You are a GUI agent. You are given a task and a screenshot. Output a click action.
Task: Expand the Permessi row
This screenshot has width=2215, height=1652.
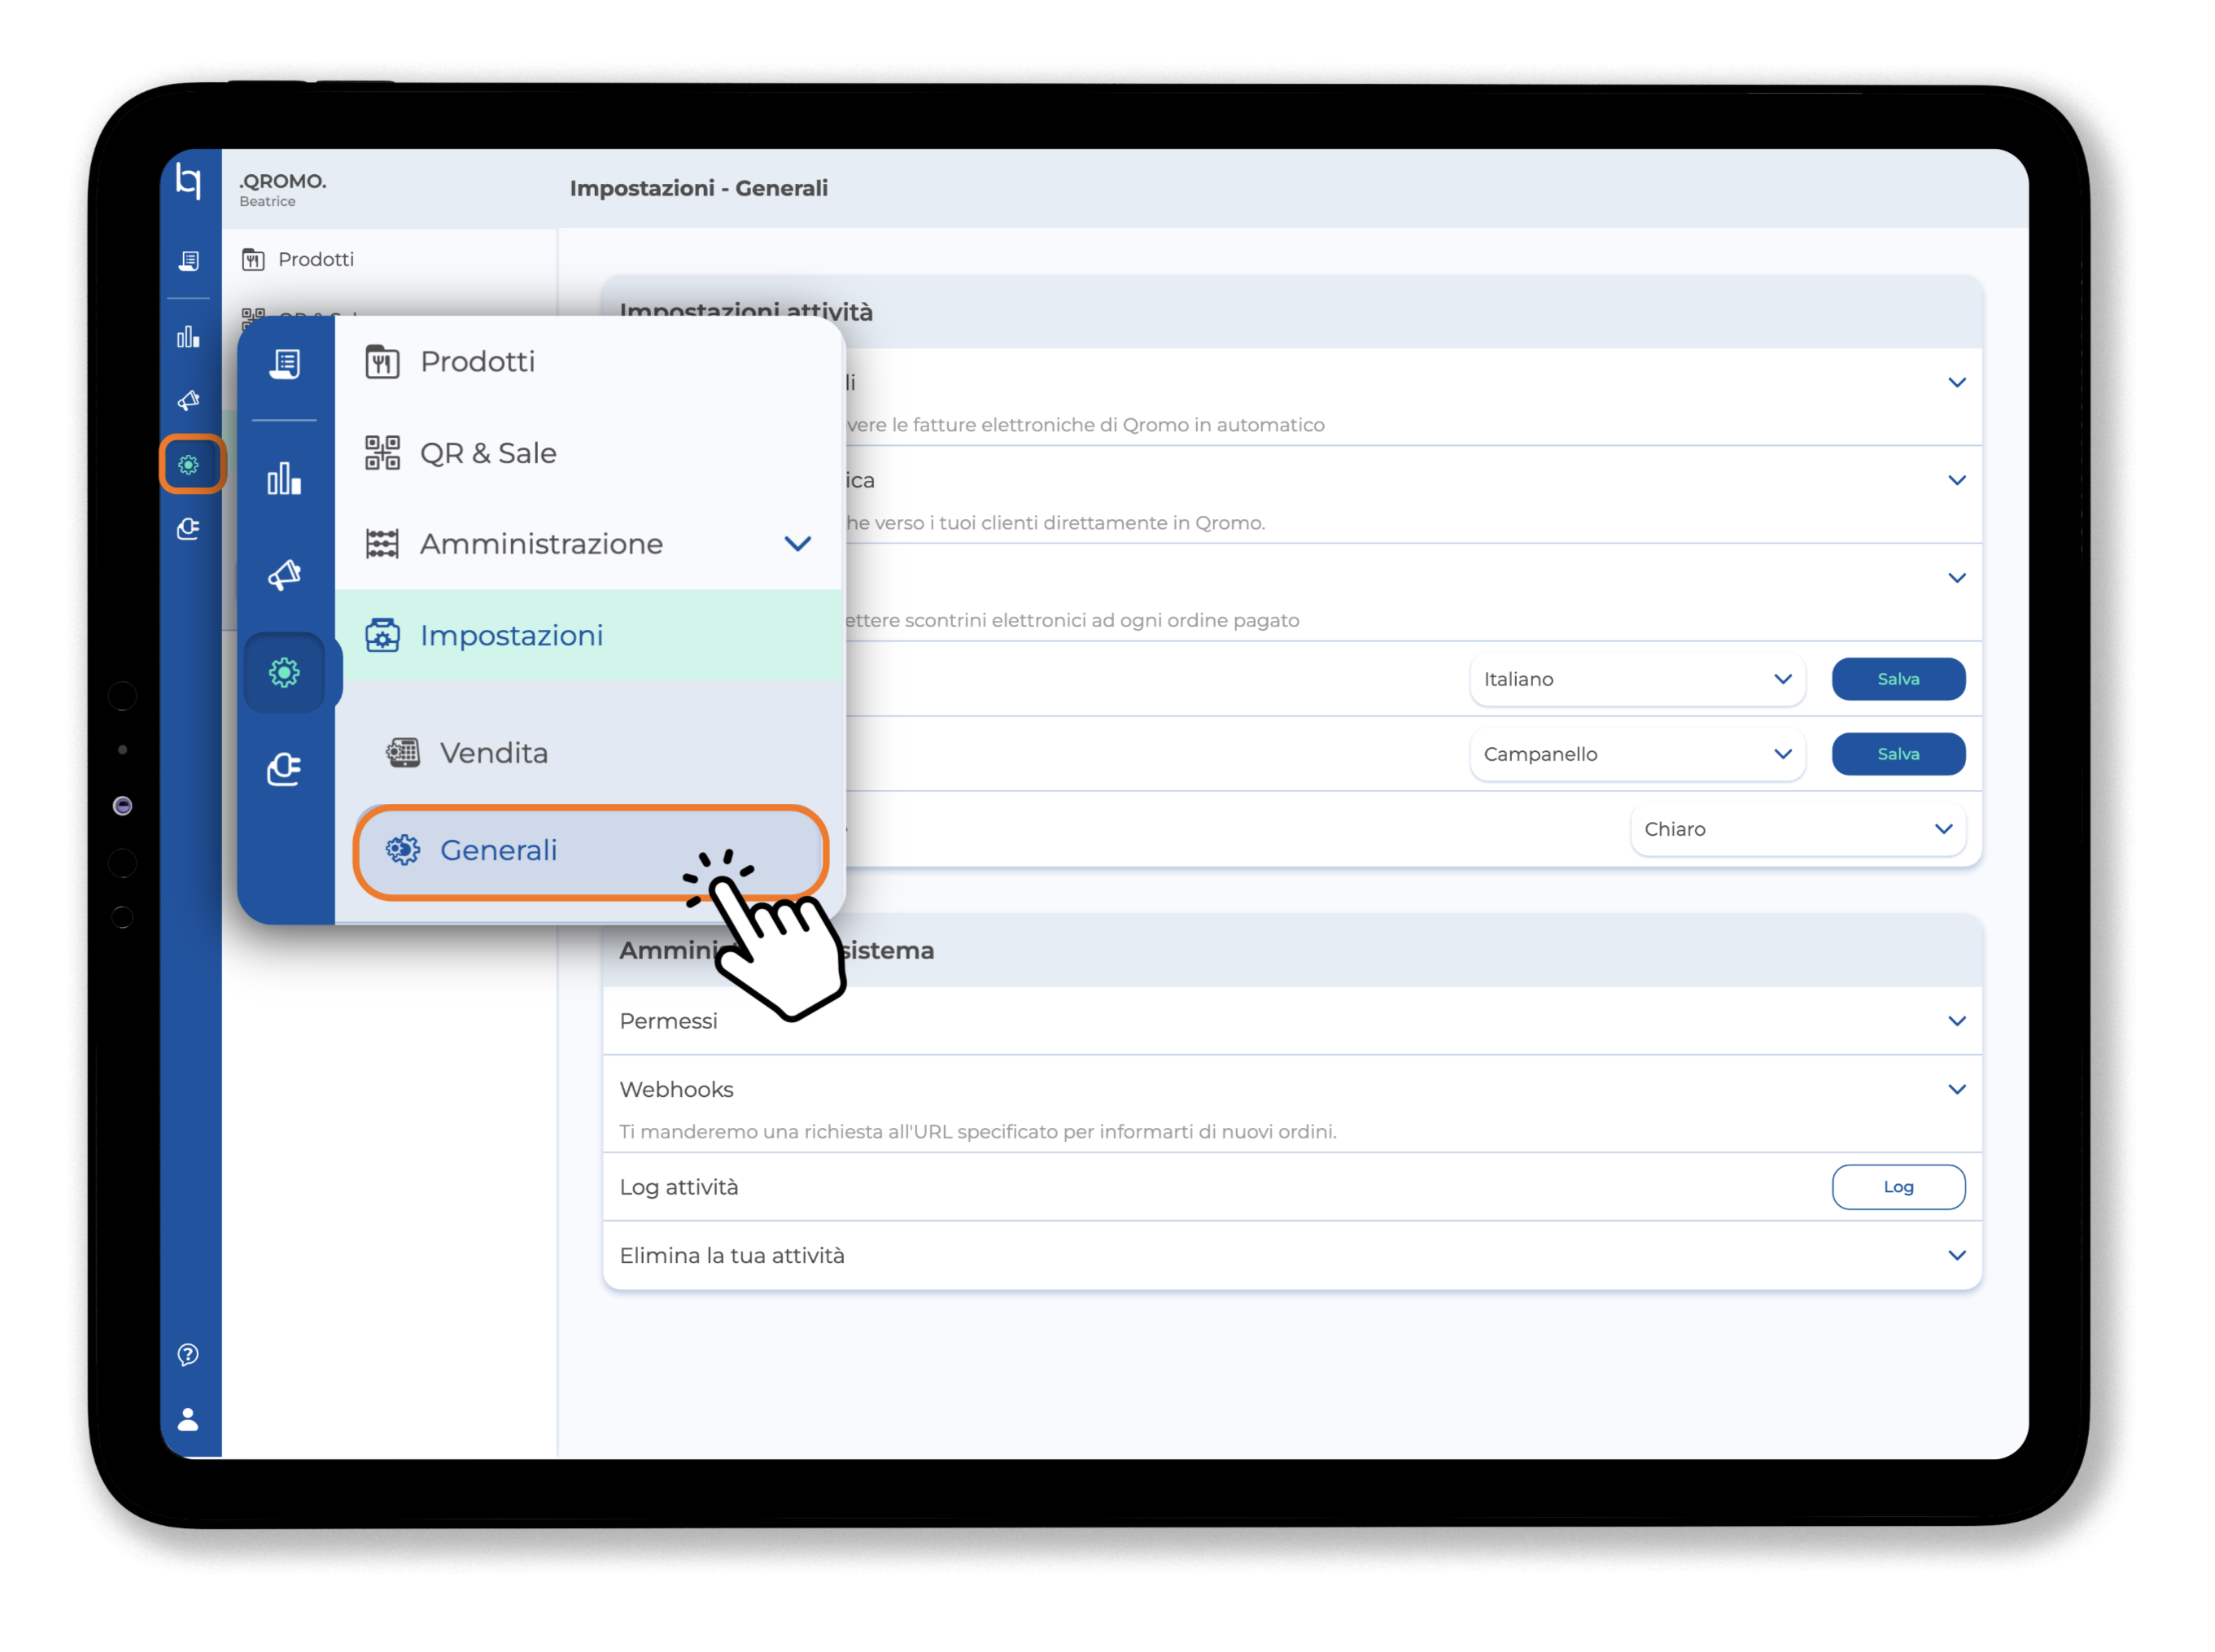pos(1292,1021)
